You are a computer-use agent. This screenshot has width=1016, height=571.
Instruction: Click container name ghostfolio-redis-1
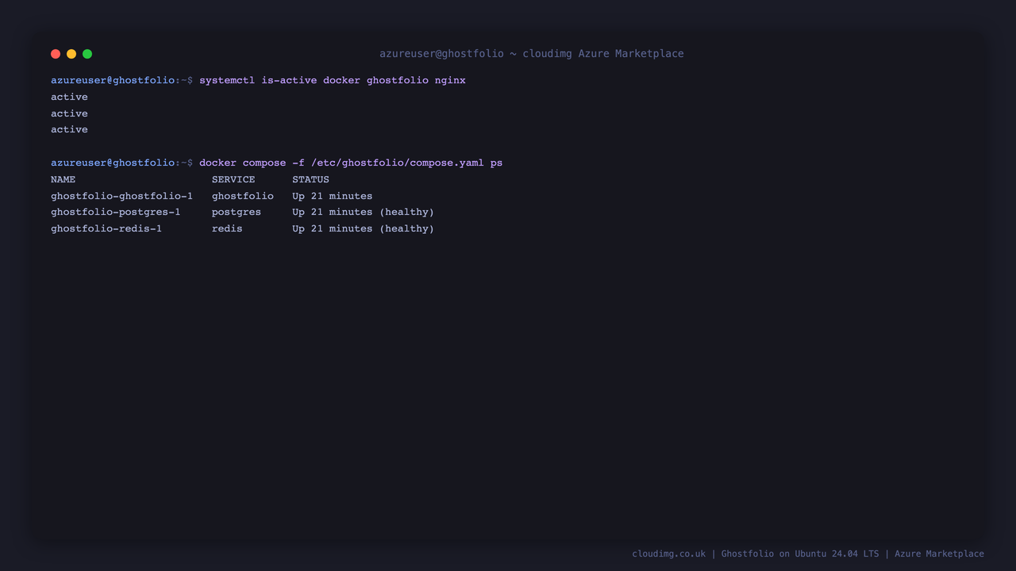click(106, 228)
